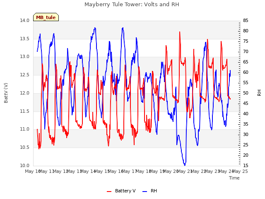The width and height of the screenshot is (265, 199).
Task: Select the Battery V legend entry
Action: [x=121, y=191]
